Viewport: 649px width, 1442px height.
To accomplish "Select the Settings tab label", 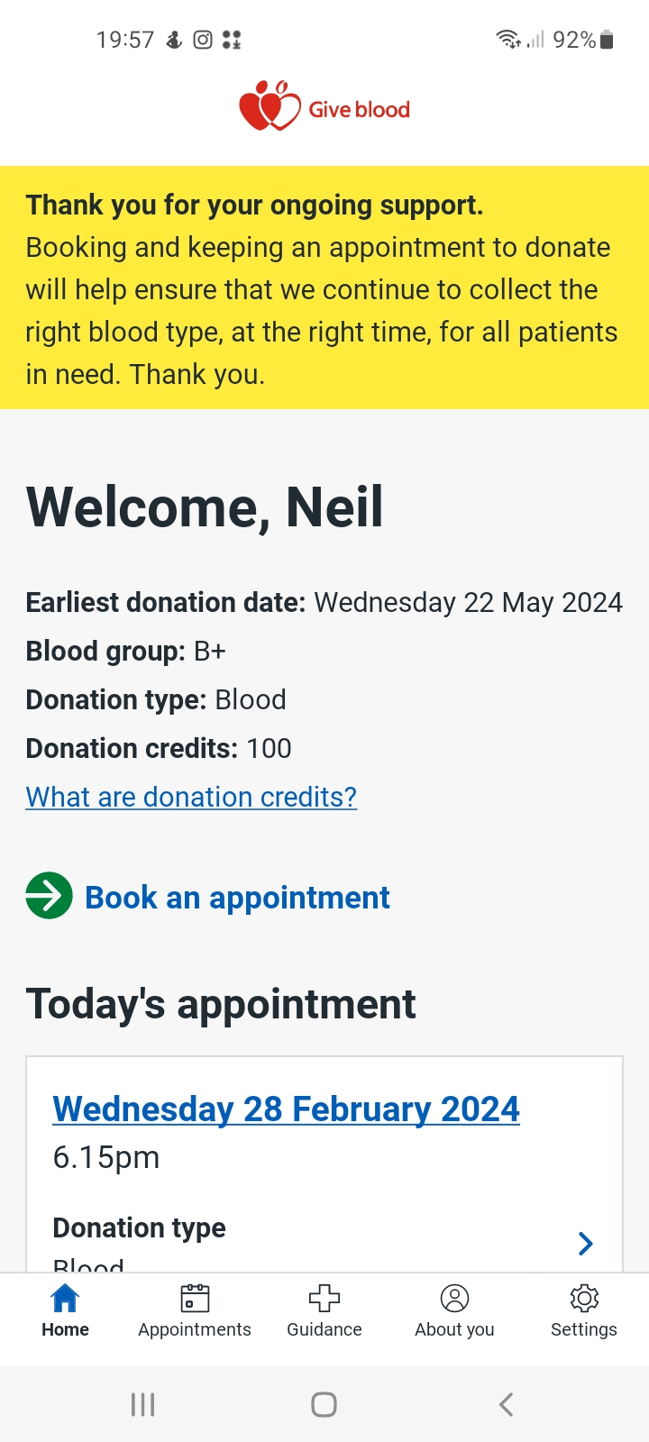I will coord(584,1330).
